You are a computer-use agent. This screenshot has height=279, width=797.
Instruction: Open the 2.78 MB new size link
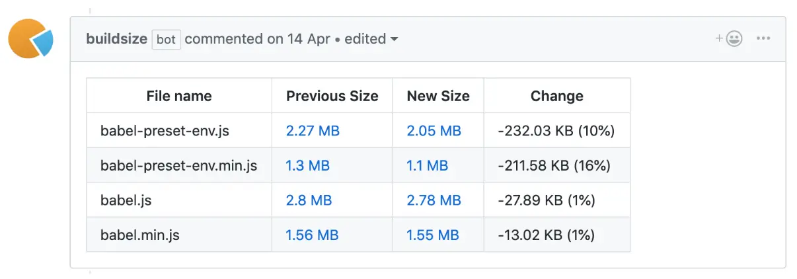[434, 200]
